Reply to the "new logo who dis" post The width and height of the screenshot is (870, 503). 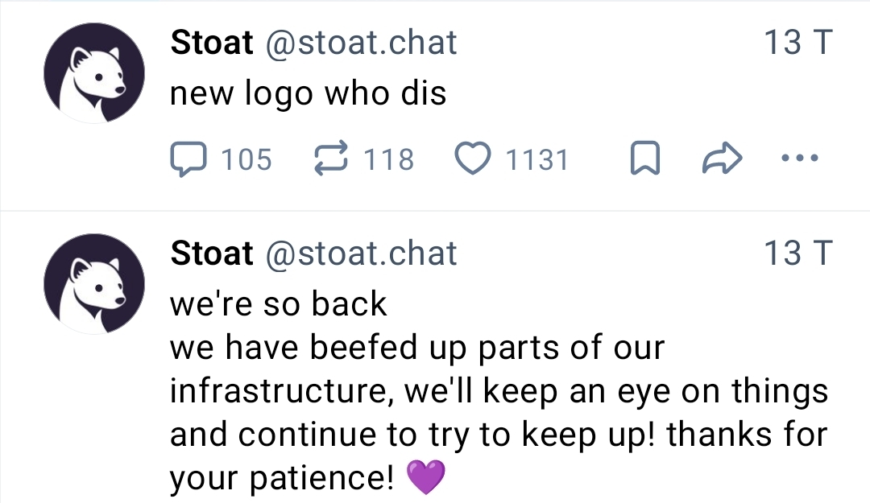coord(188,159)
